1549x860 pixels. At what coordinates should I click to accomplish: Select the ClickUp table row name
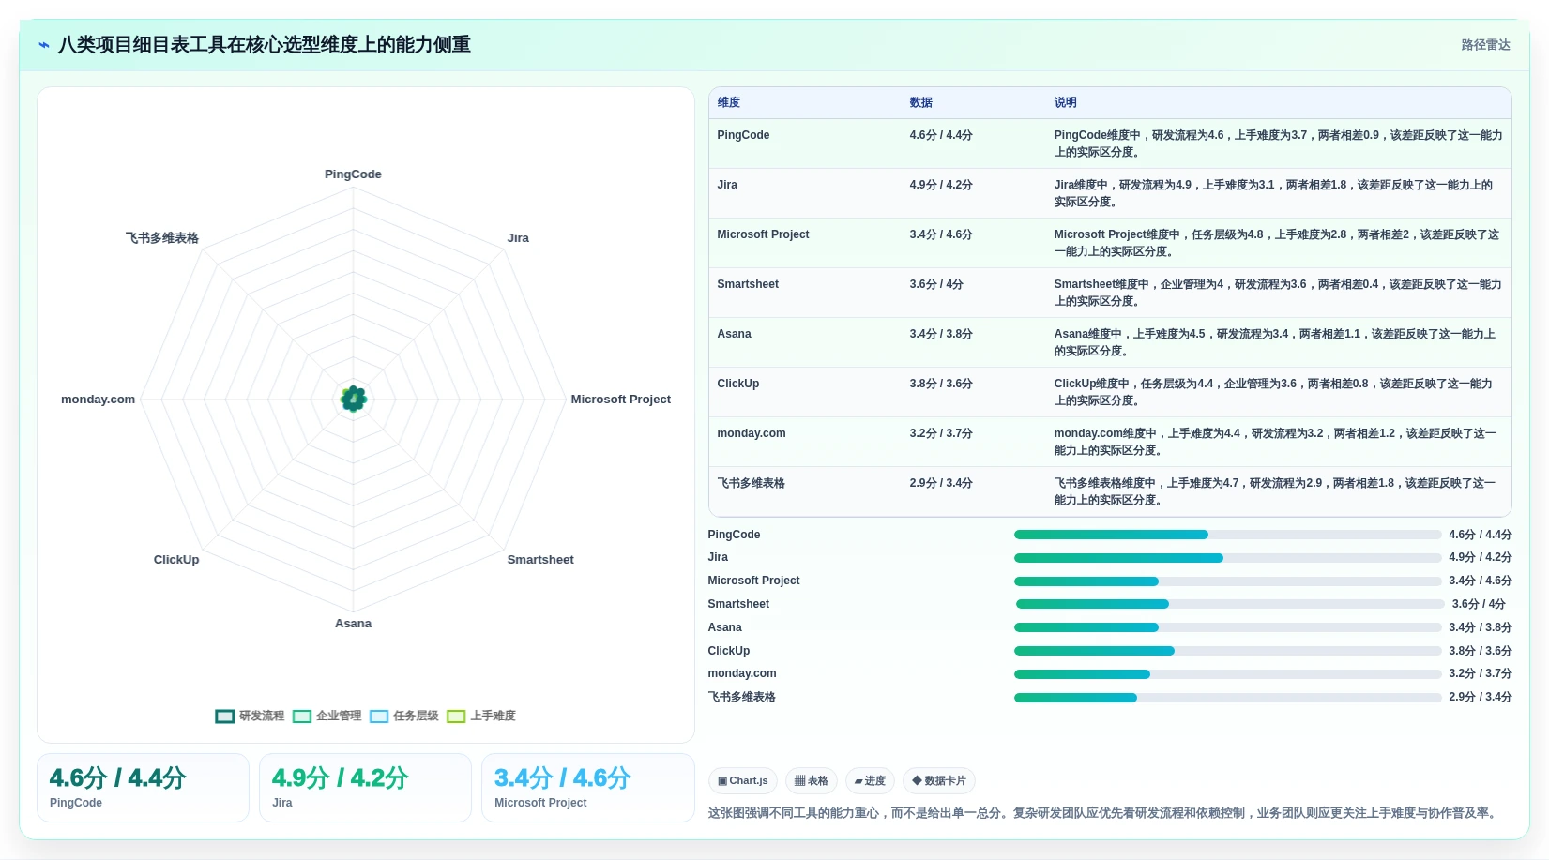[x=738, y=384]
